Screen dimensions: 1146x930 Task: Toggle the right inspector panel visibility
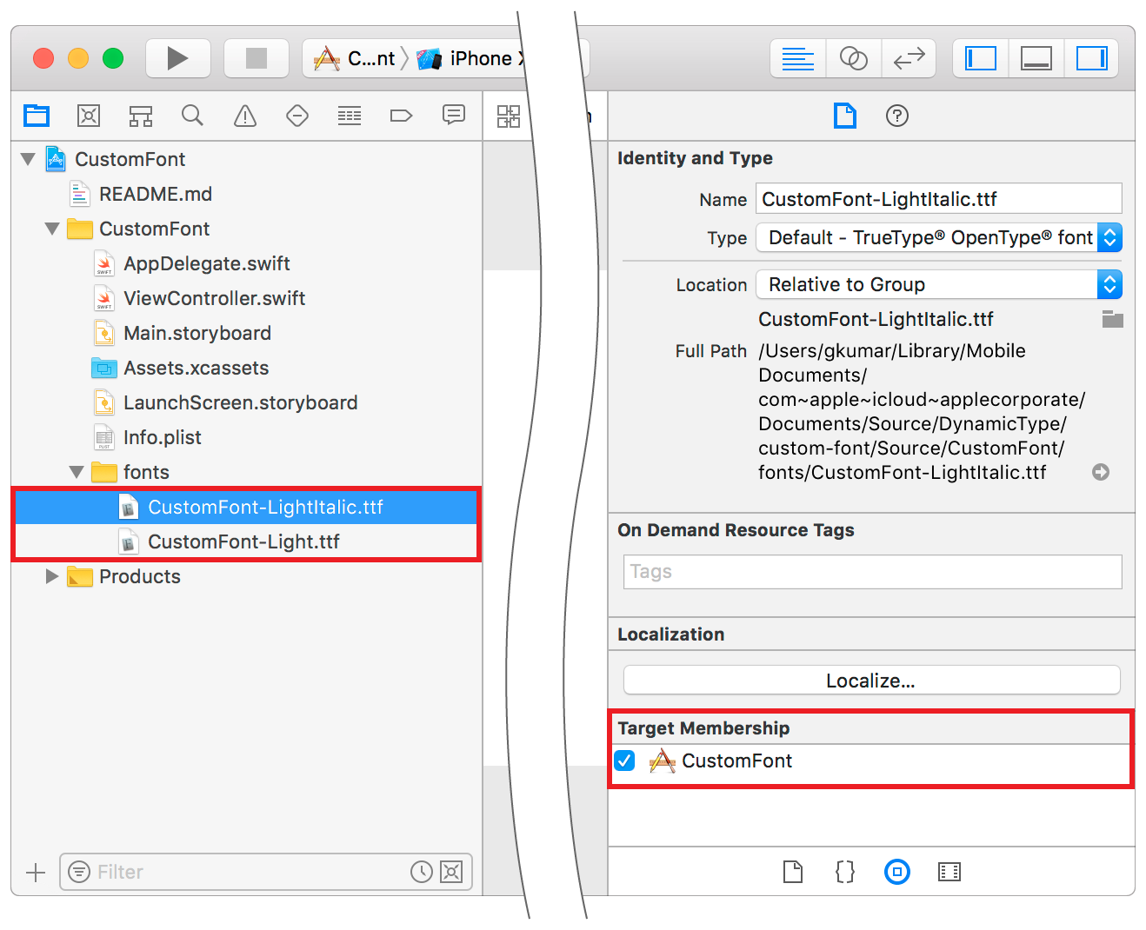coord(1092,58)
